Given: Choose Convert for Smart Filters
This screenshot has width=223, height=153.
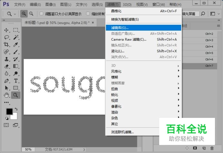Looking at the screenshot, I should tap(143, 19).
